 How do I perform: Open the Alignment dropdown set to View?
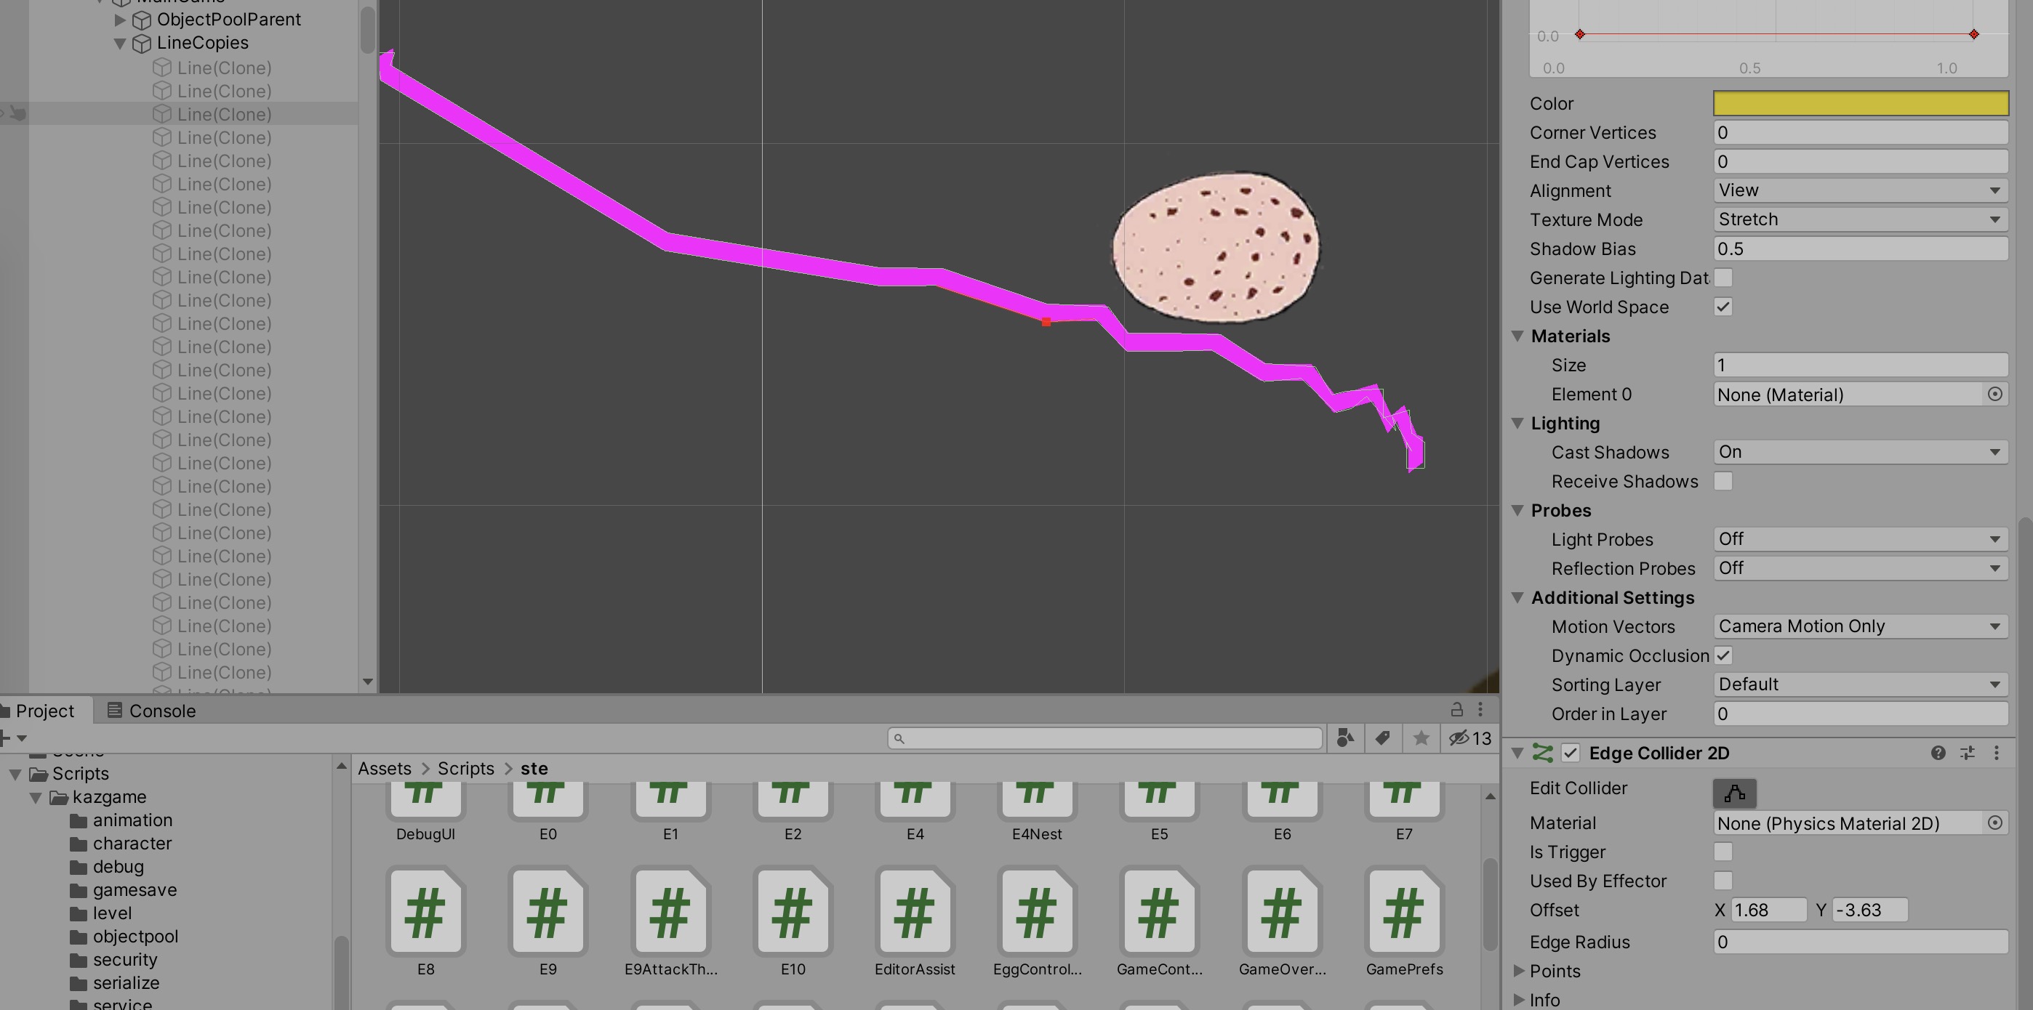pyautogui.click(x=1860, y=190)
